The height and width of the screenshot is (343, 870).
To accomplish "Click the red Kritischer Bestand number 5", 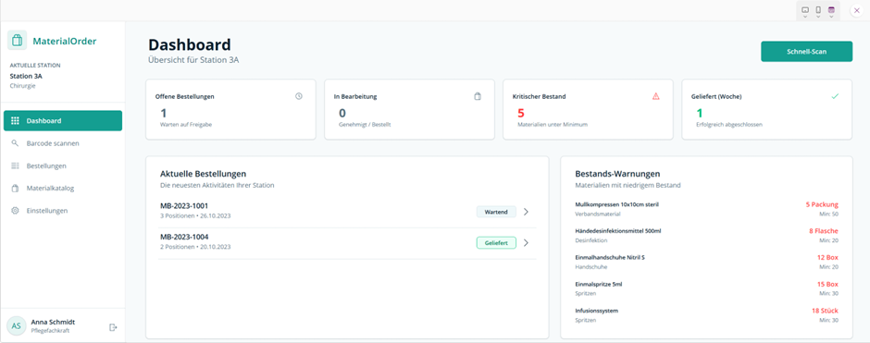I will (521, 113).
